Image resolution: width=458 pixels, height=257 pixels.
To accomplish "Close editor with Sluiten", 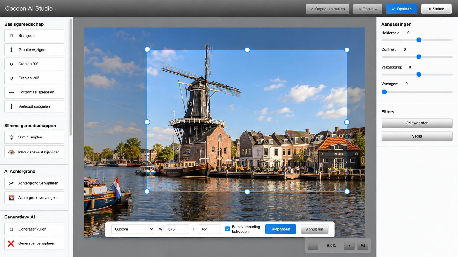I will tap(436, 9).
